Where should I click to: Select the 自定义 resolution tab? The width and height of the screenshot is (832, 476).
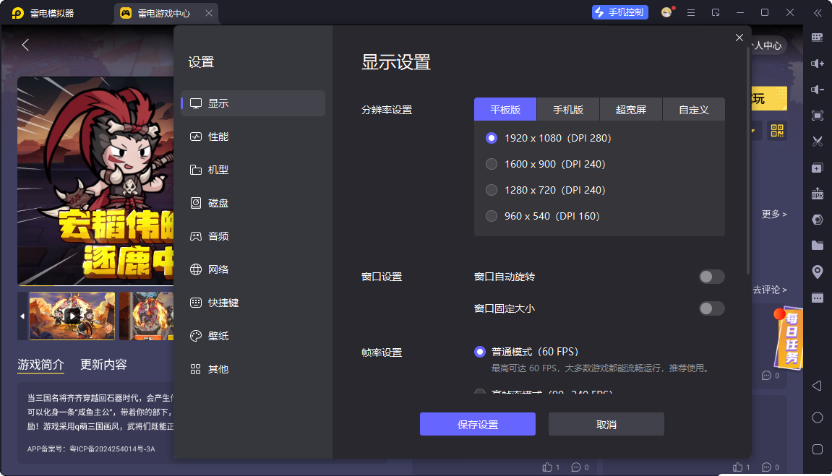693,110
